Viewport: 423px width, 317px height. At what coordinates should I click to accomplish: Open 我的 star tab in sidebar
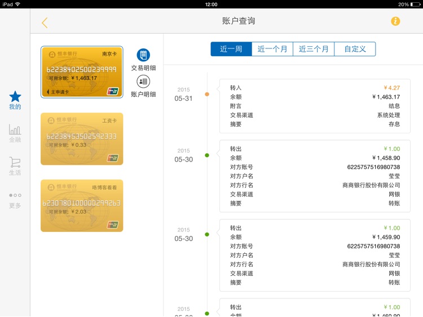[15, 100]
